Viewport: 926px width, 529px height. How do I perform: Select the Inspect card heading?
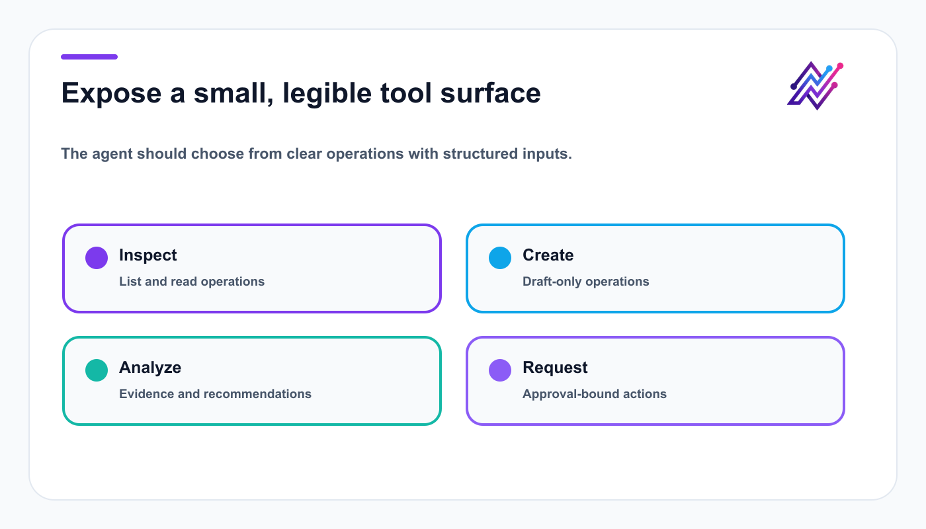[x=148, y=255]
